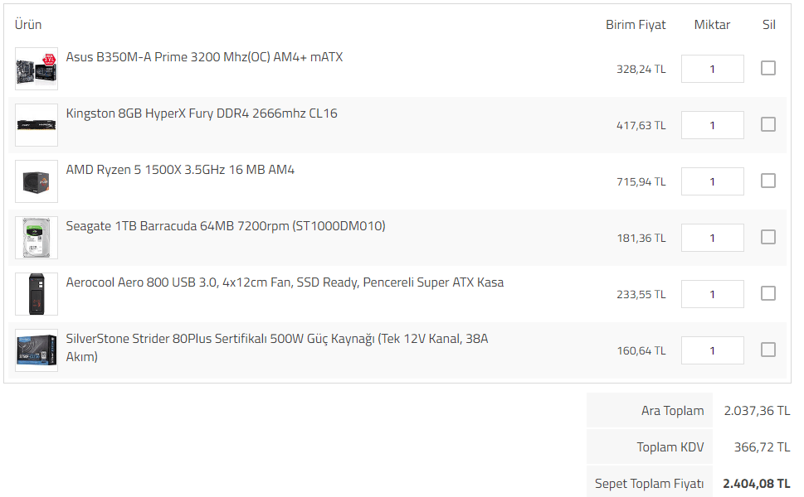Open the Aerocool Aero 800 case image
This screenshot has width=804, height=497.
tap(37, 294)
